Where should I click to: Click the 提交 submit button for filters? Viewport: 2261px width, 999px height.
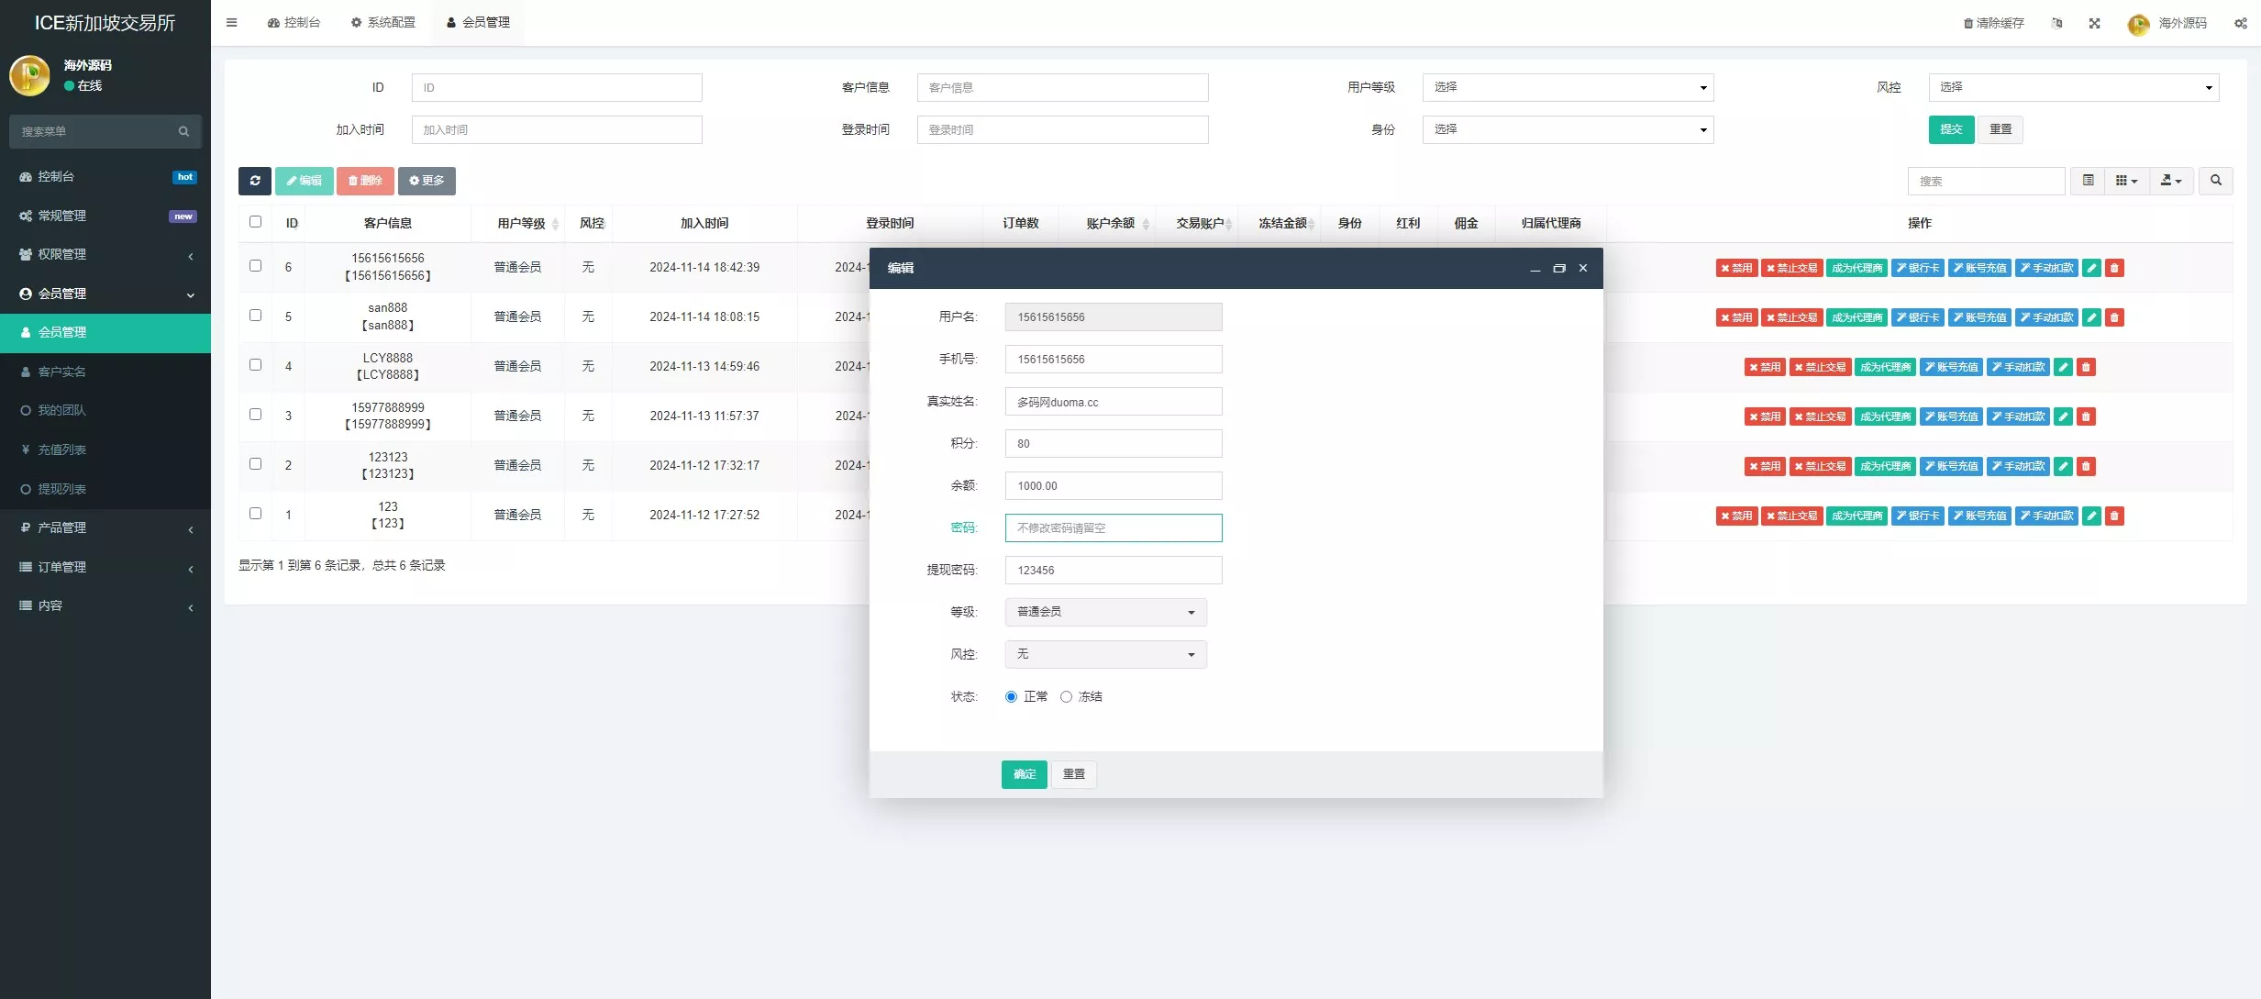(1951, 129)
